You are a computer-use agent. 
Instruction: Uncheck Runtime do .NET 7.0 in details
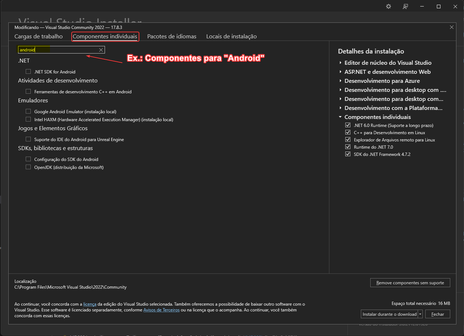[348, 147]
